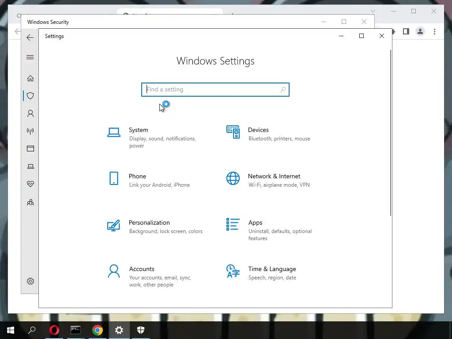This screenshot has height=339, width=452.
Task: Launch Opera from the taskbar
Action: [54, 330]
